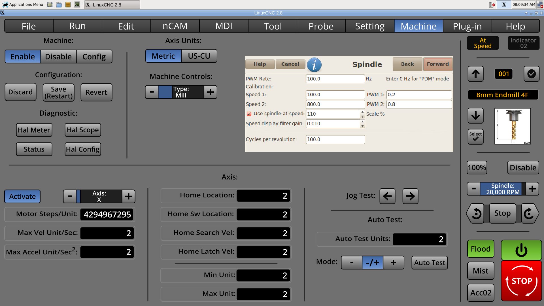544x306 pixels.
Task: Decrease speed display filter gain
Action: (362, 126)
